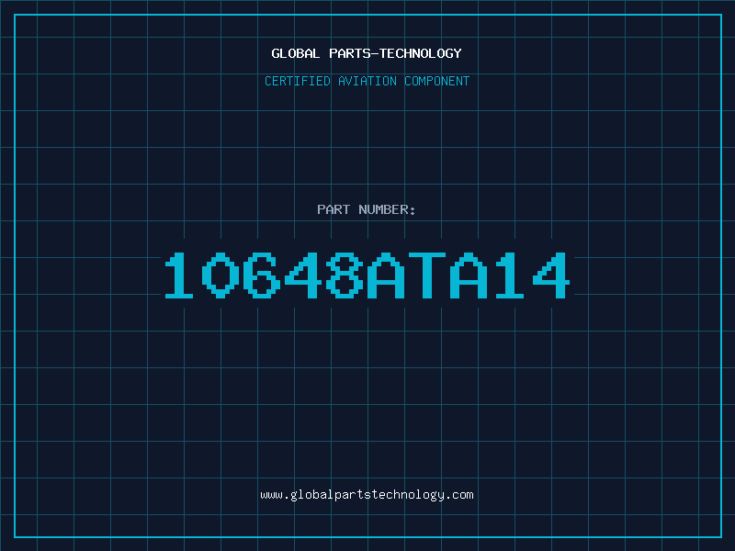
Task: Click the word NUMBER: in the label
Action: point(388,209)
